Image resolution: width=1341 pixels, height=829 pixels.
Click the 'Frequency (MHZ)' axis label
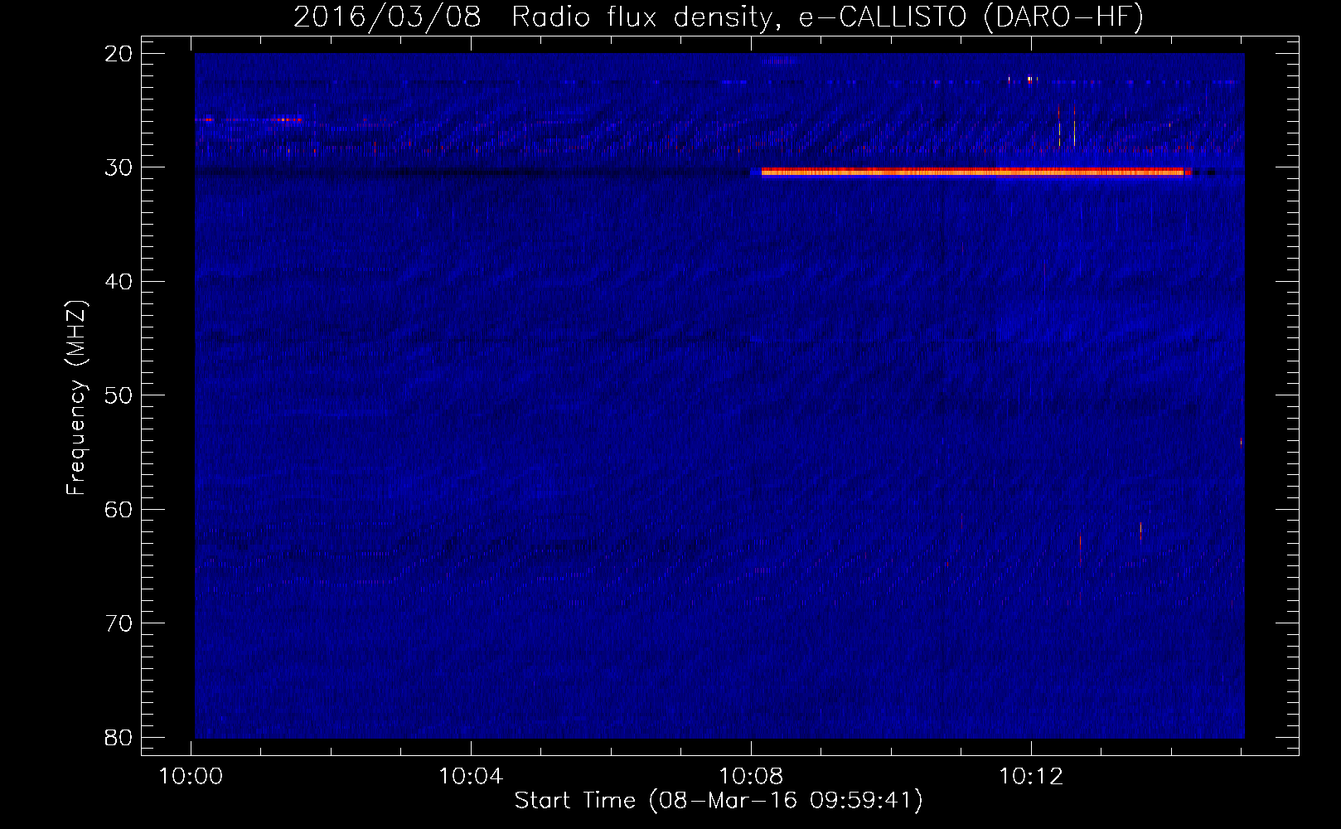click(x=76, y=398)
